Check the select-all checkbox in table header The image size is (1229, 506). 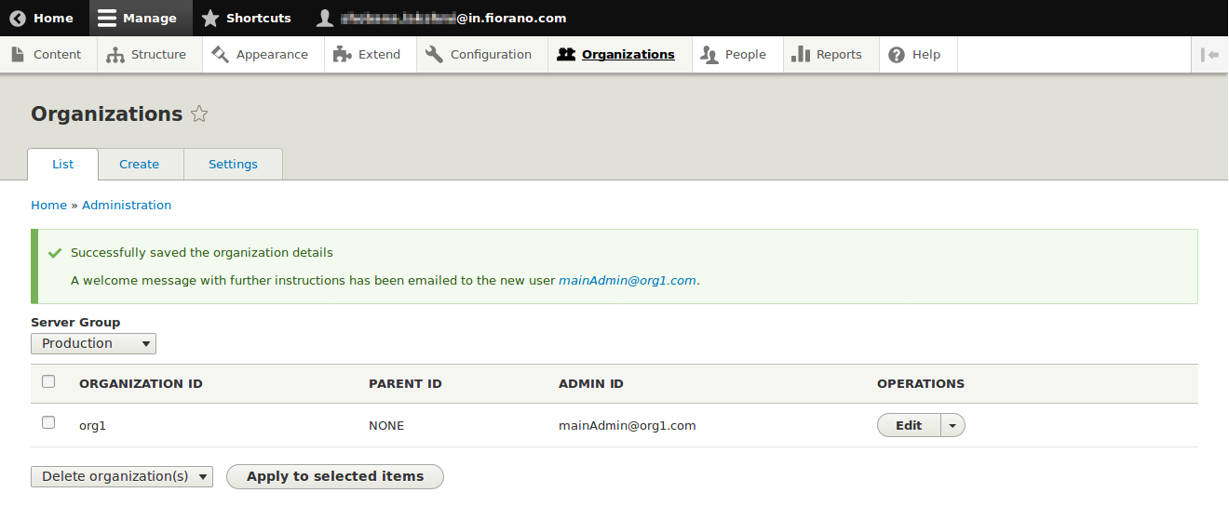point(48,381)
